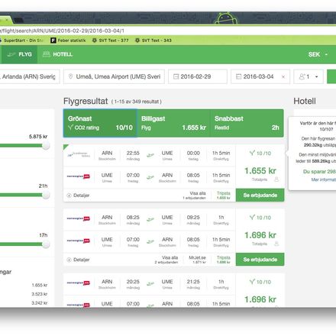Click leaf 10/10 rating on first 1.696 kr result
Viewport: 336px width, 336px height.
[260, 218]
